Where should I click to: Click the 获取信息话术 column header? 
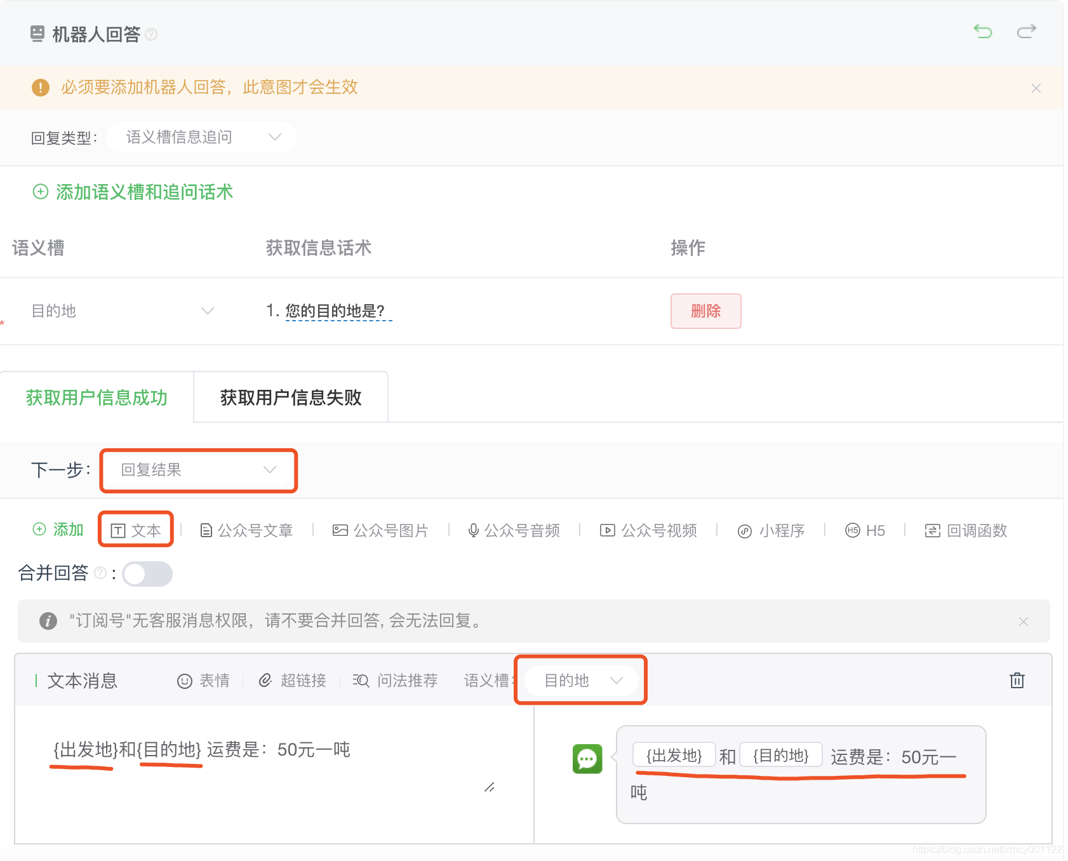pyautogui.click(x=319, y=248)
